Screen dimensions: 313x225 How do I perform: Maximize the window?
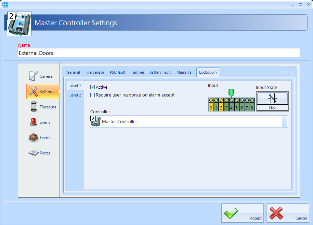click(x=300, y=4)
